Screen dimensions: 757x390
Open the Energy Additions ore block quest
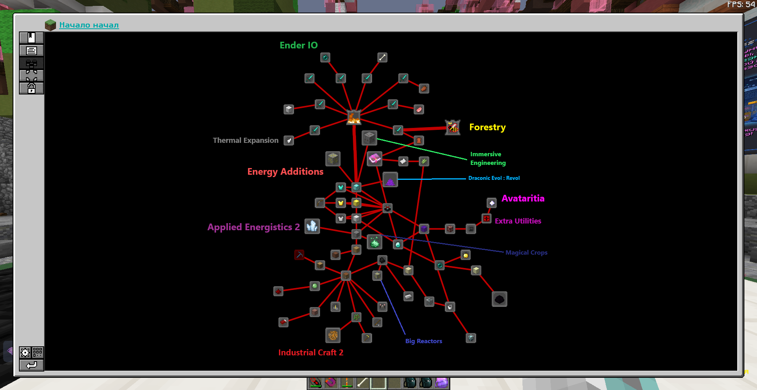coord(333,159)
